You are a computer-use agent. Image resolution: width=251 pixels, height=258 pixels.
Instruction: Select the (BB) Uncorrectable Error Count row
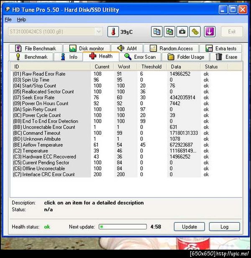[126, 127]
